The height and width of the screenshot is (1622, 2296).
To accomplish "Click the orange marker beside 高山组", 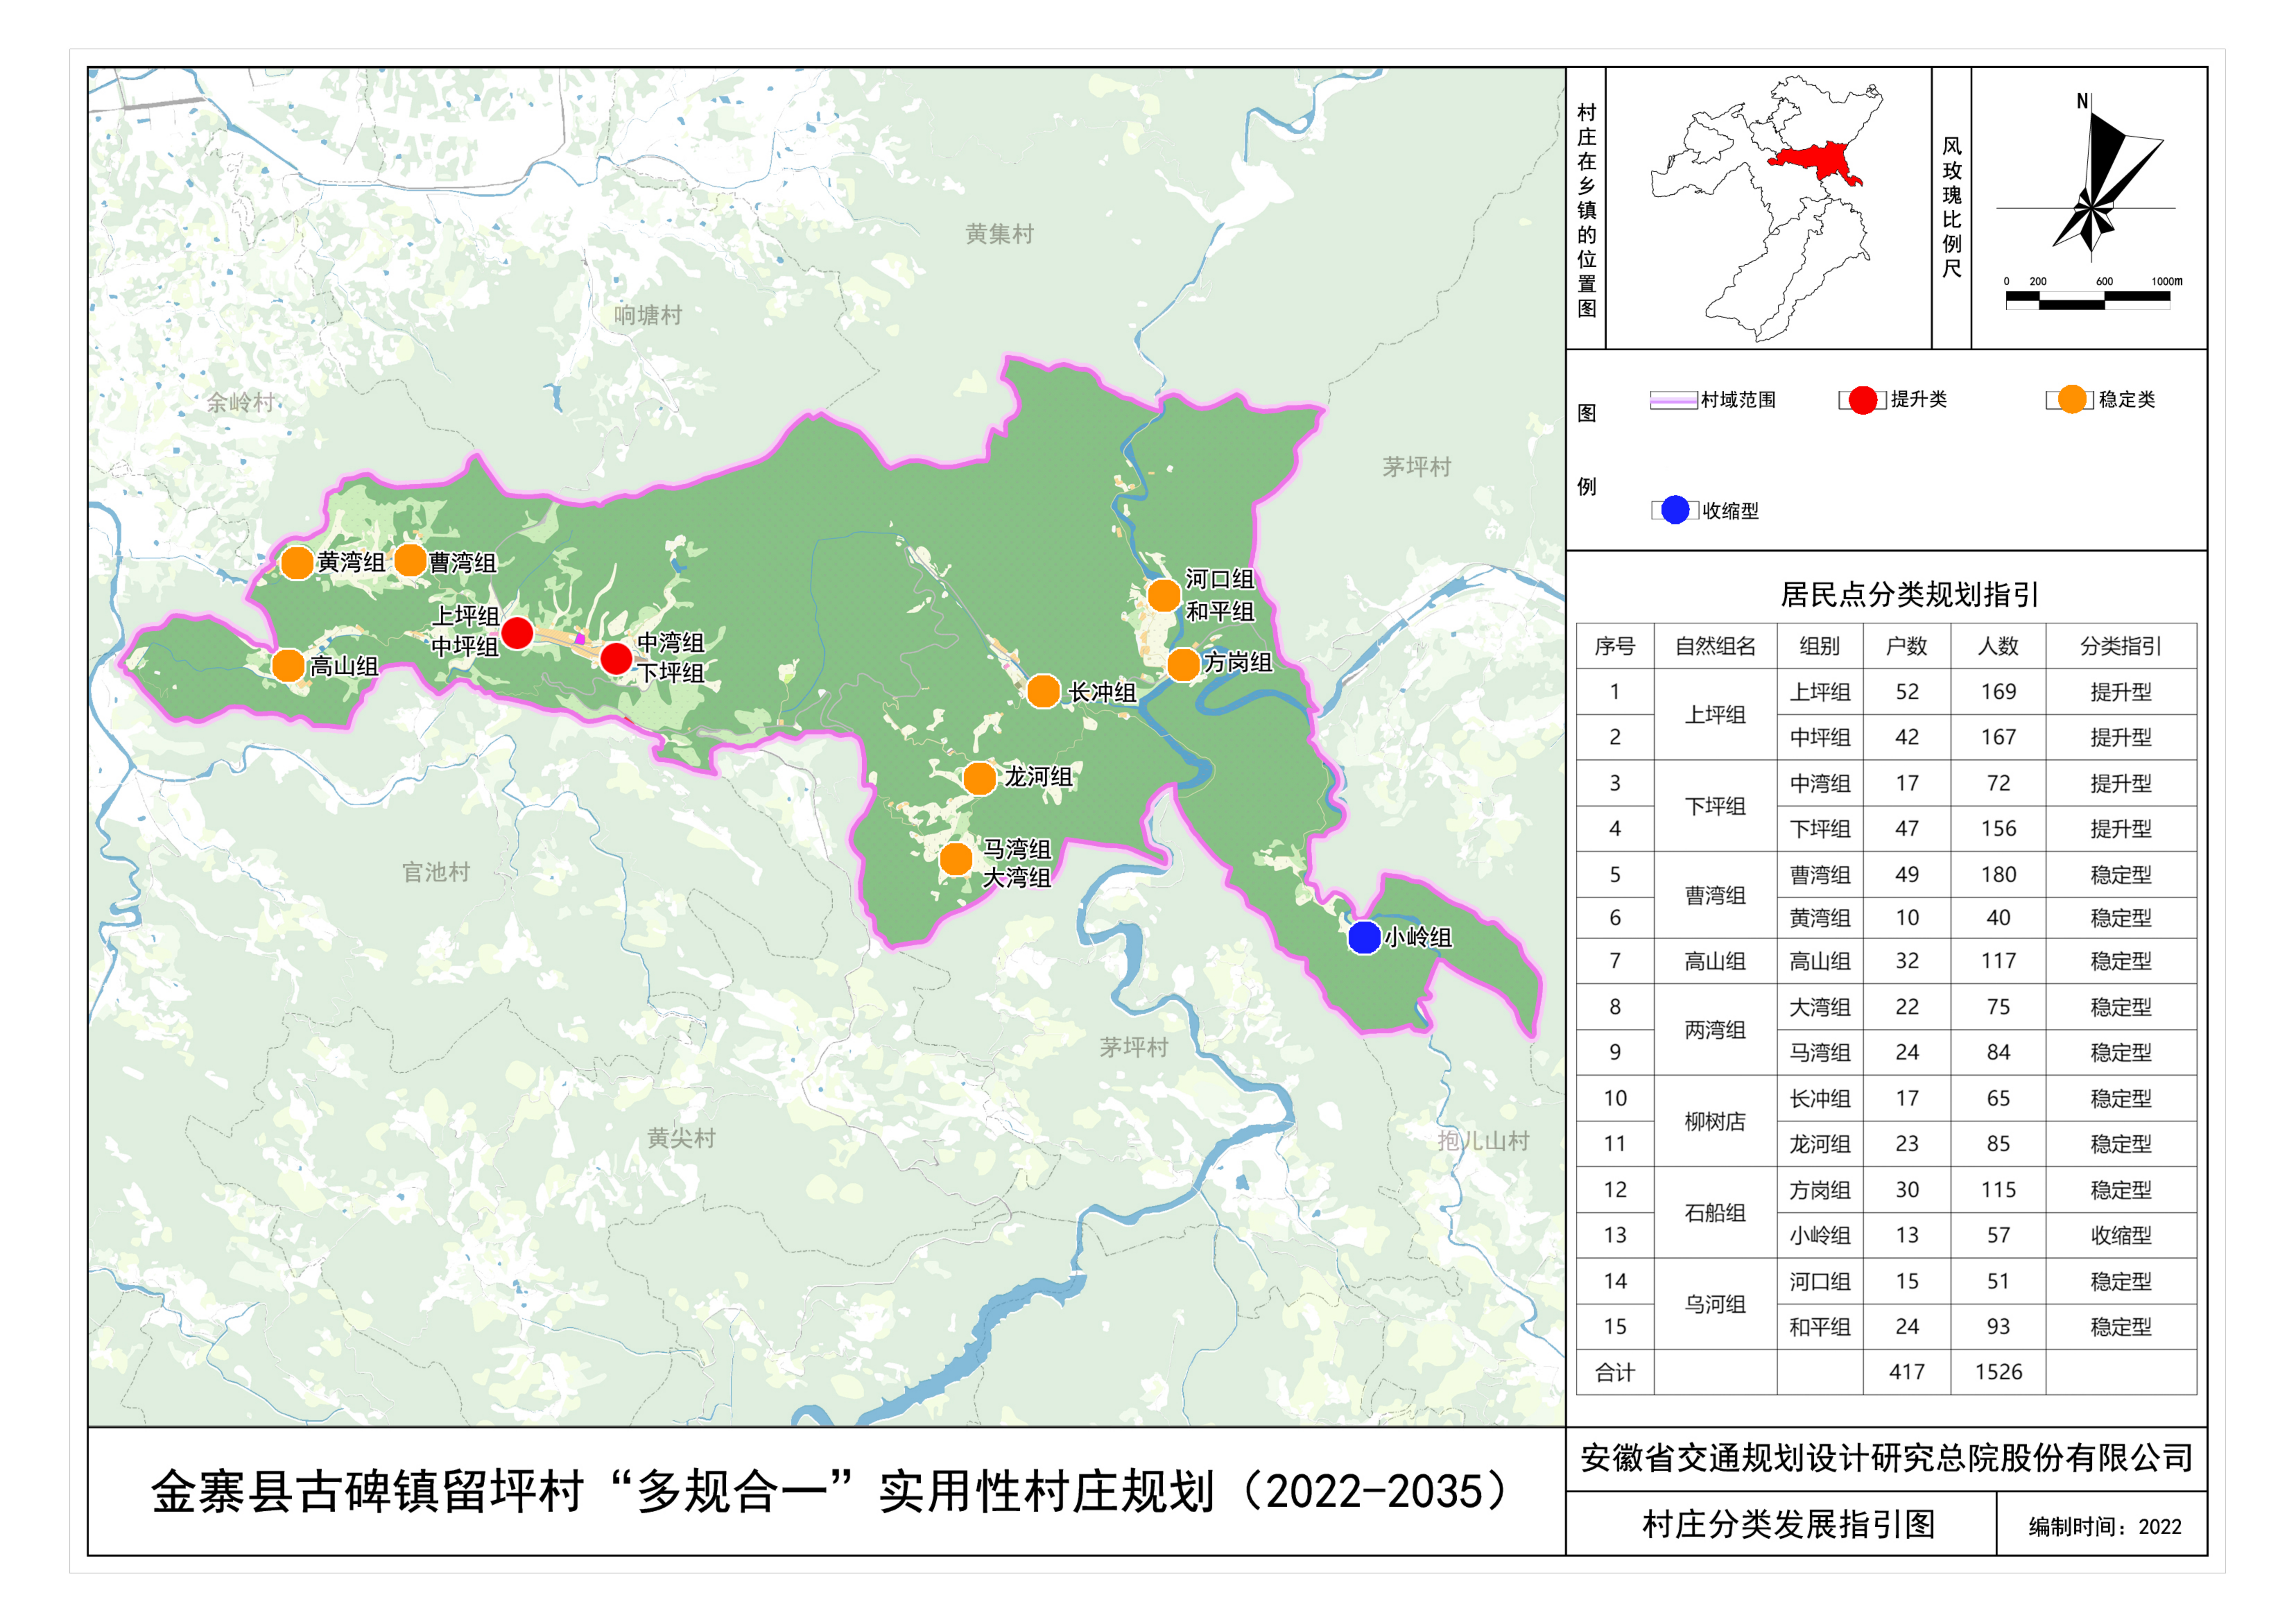I will (x=288, y=665).
